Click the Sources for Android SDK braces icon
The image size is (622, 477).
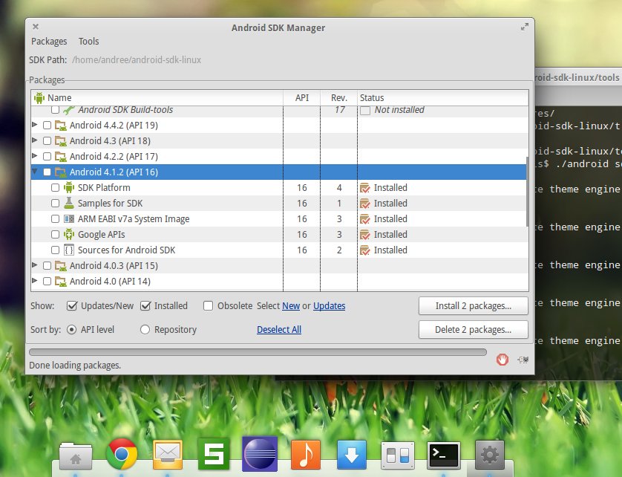point(69,250)
